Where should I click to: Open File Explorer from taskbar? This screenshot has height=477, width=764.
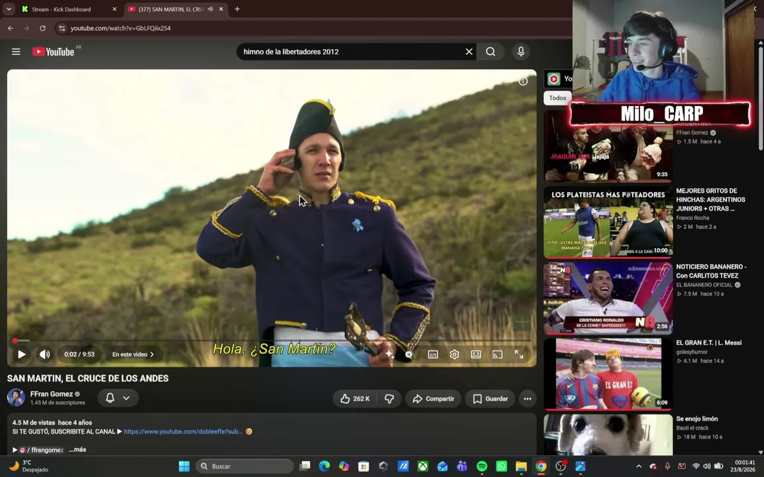[521, 466]
